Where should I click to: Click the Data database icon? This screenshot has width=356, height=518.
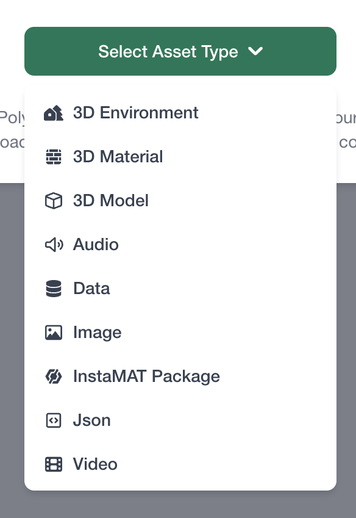(54, 288)
